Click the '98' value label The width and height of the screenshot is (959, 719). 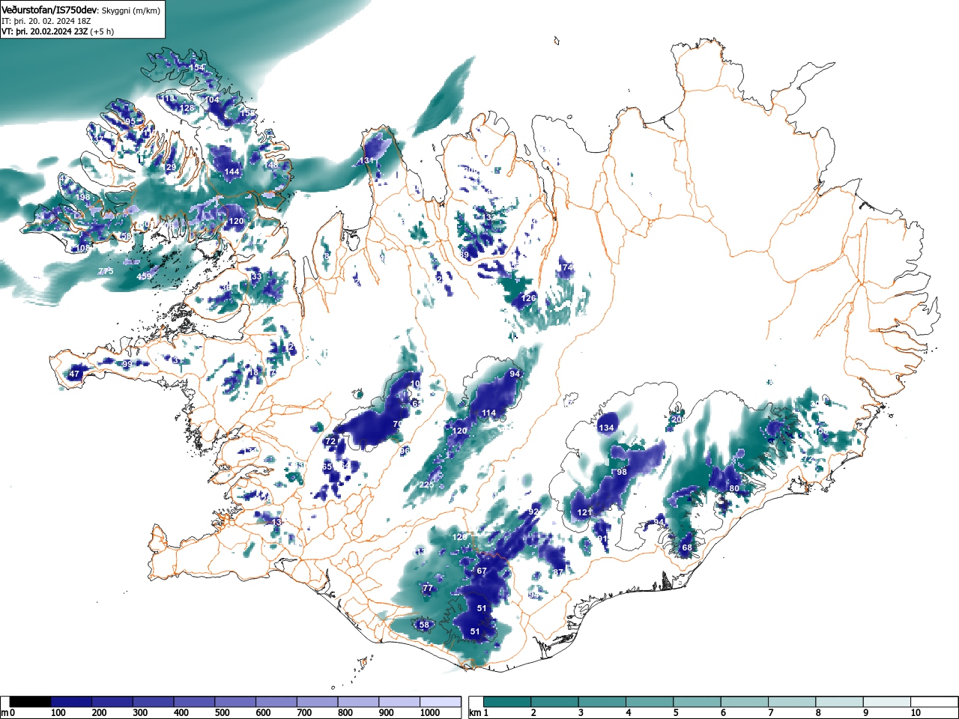(621, 472)
